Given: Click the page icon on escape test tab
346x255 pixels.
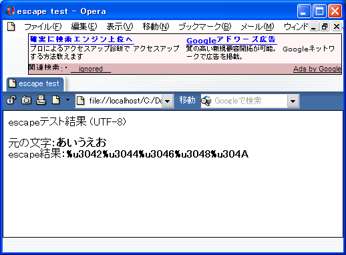Looking at the screenshot, I should click(x=12, y=83).
